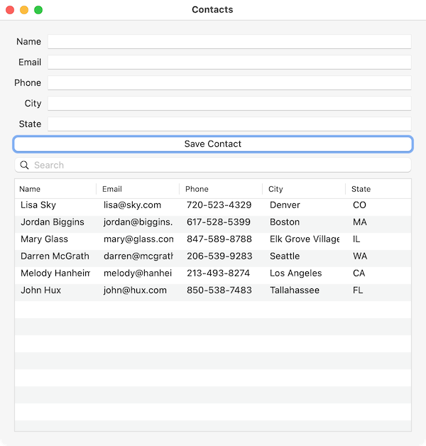Click phone number 847-589-8788
The height and width of the screenshot is (446, 426).
219,239
